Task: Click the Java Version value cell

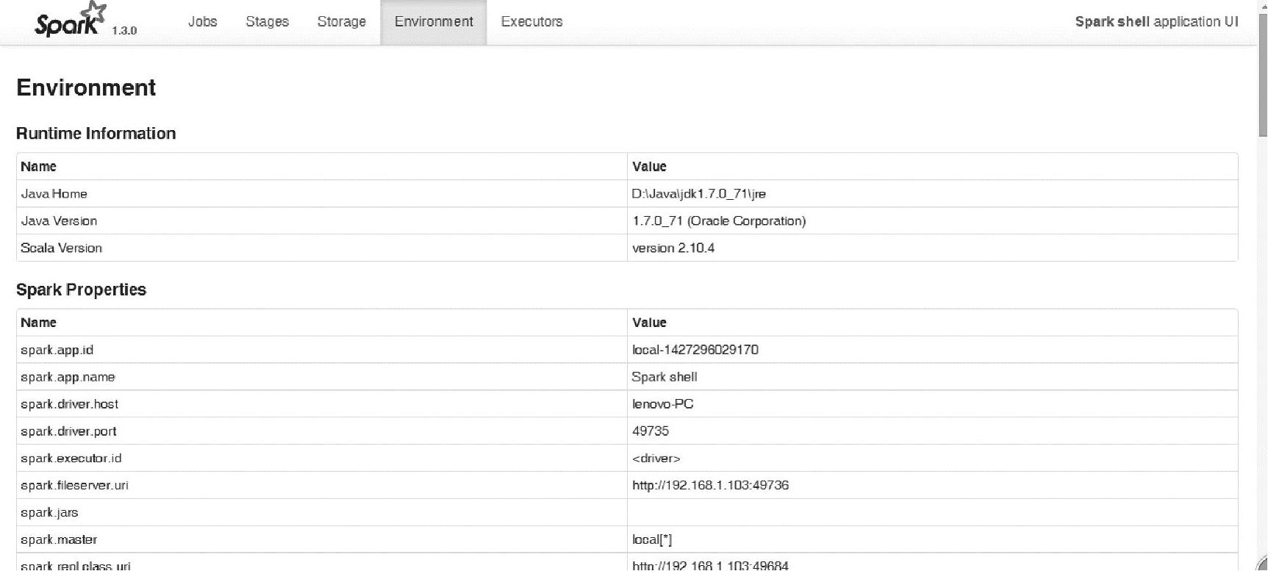Action: click(718, 221)
